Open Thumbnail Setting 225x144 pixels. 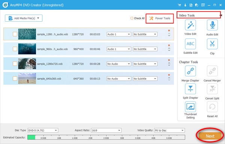pyautogui.click(x=190, y=107)
